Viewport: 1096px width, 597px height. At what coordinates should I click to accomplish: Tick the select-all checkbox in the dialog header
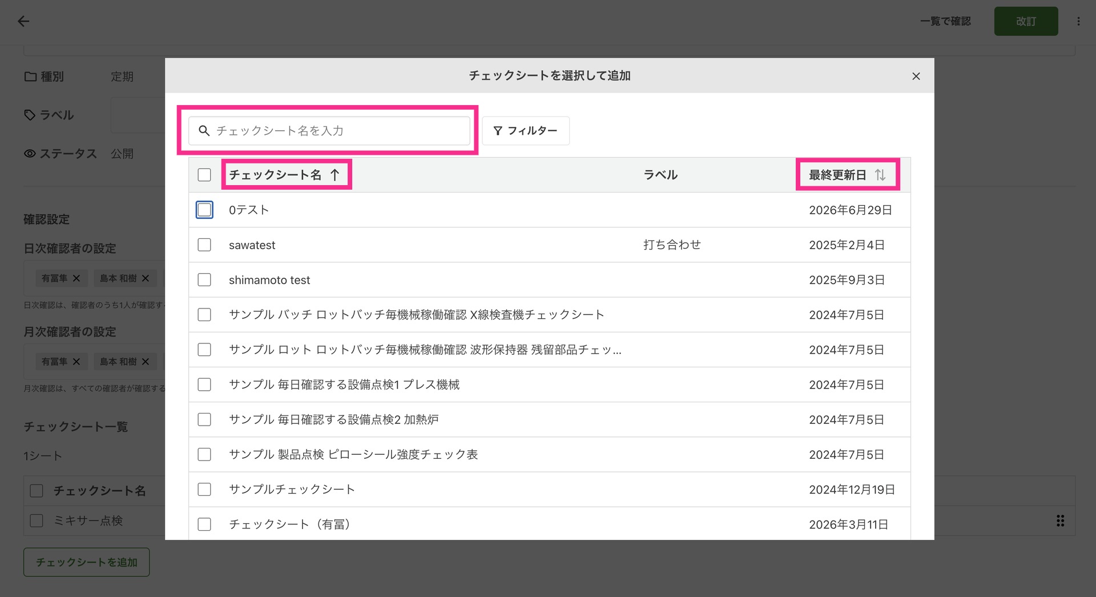point(204,175)
